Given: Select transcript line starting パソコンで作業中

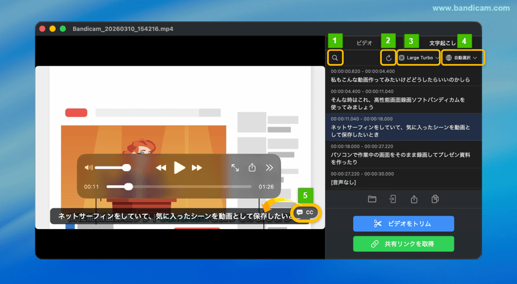Looking at the screenshot, I should coord(403,154).
